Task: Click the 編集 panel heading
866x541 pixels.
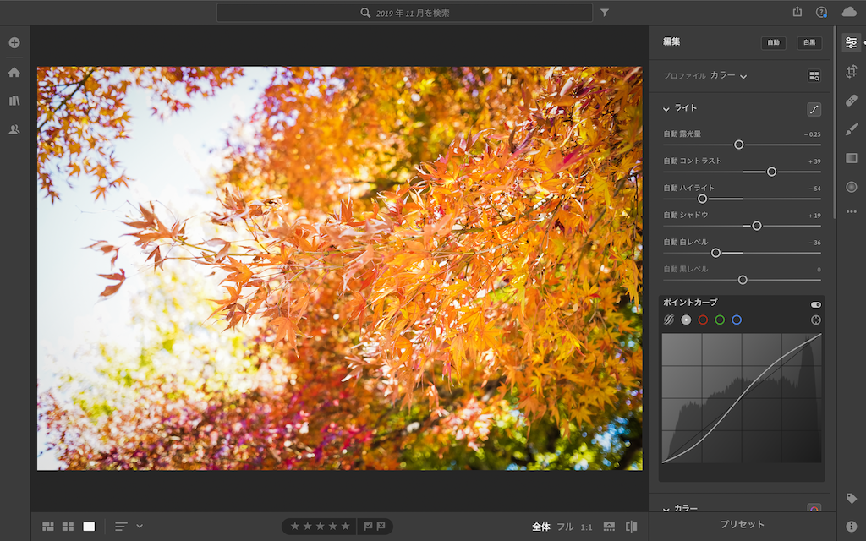Action: (x=671, y=41)
